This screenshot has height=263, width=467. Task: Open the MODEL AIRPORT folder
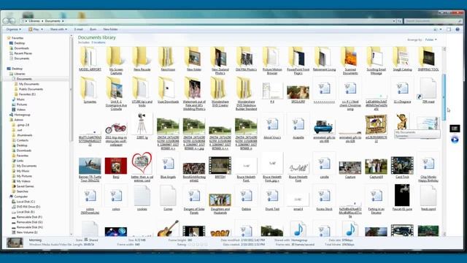coord(90,58)
